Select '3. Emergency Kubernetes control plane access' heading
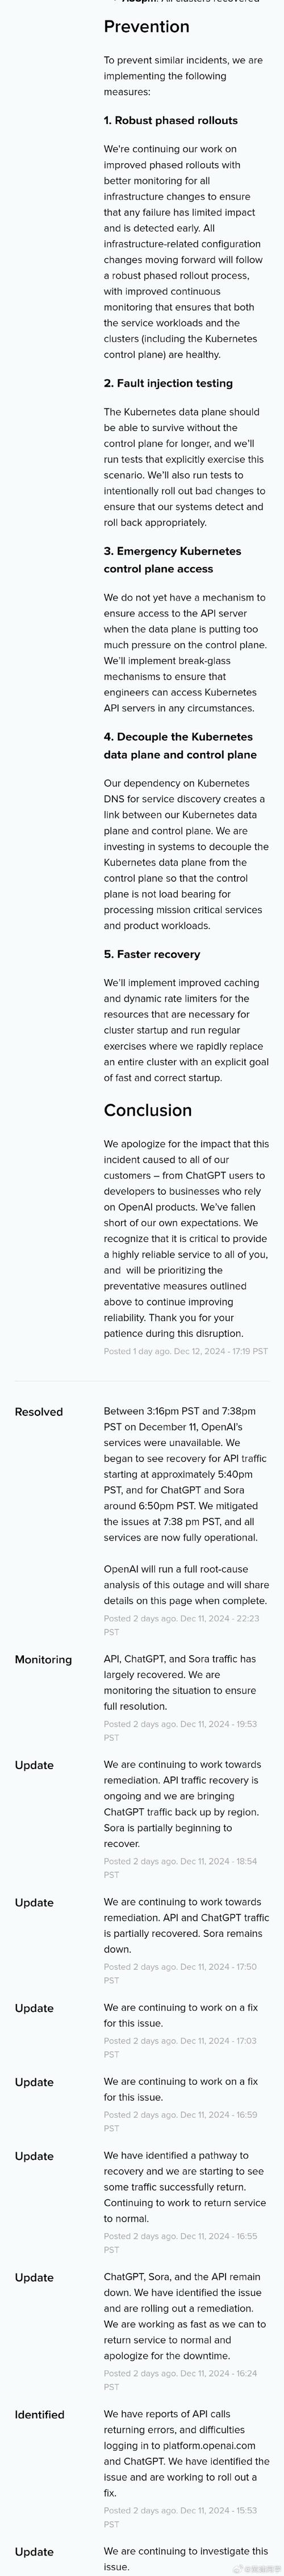Screen dimensions: 284x2576 click(172, 560)
